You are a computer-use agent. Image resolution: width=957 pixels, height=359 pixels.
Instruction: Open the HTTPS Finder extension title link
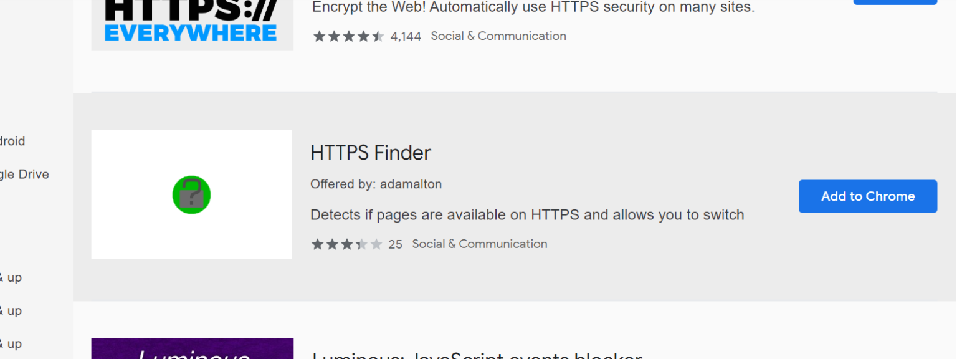pos(370,153)
